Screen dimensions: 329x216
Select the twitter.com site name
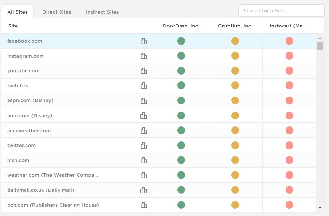21,145
